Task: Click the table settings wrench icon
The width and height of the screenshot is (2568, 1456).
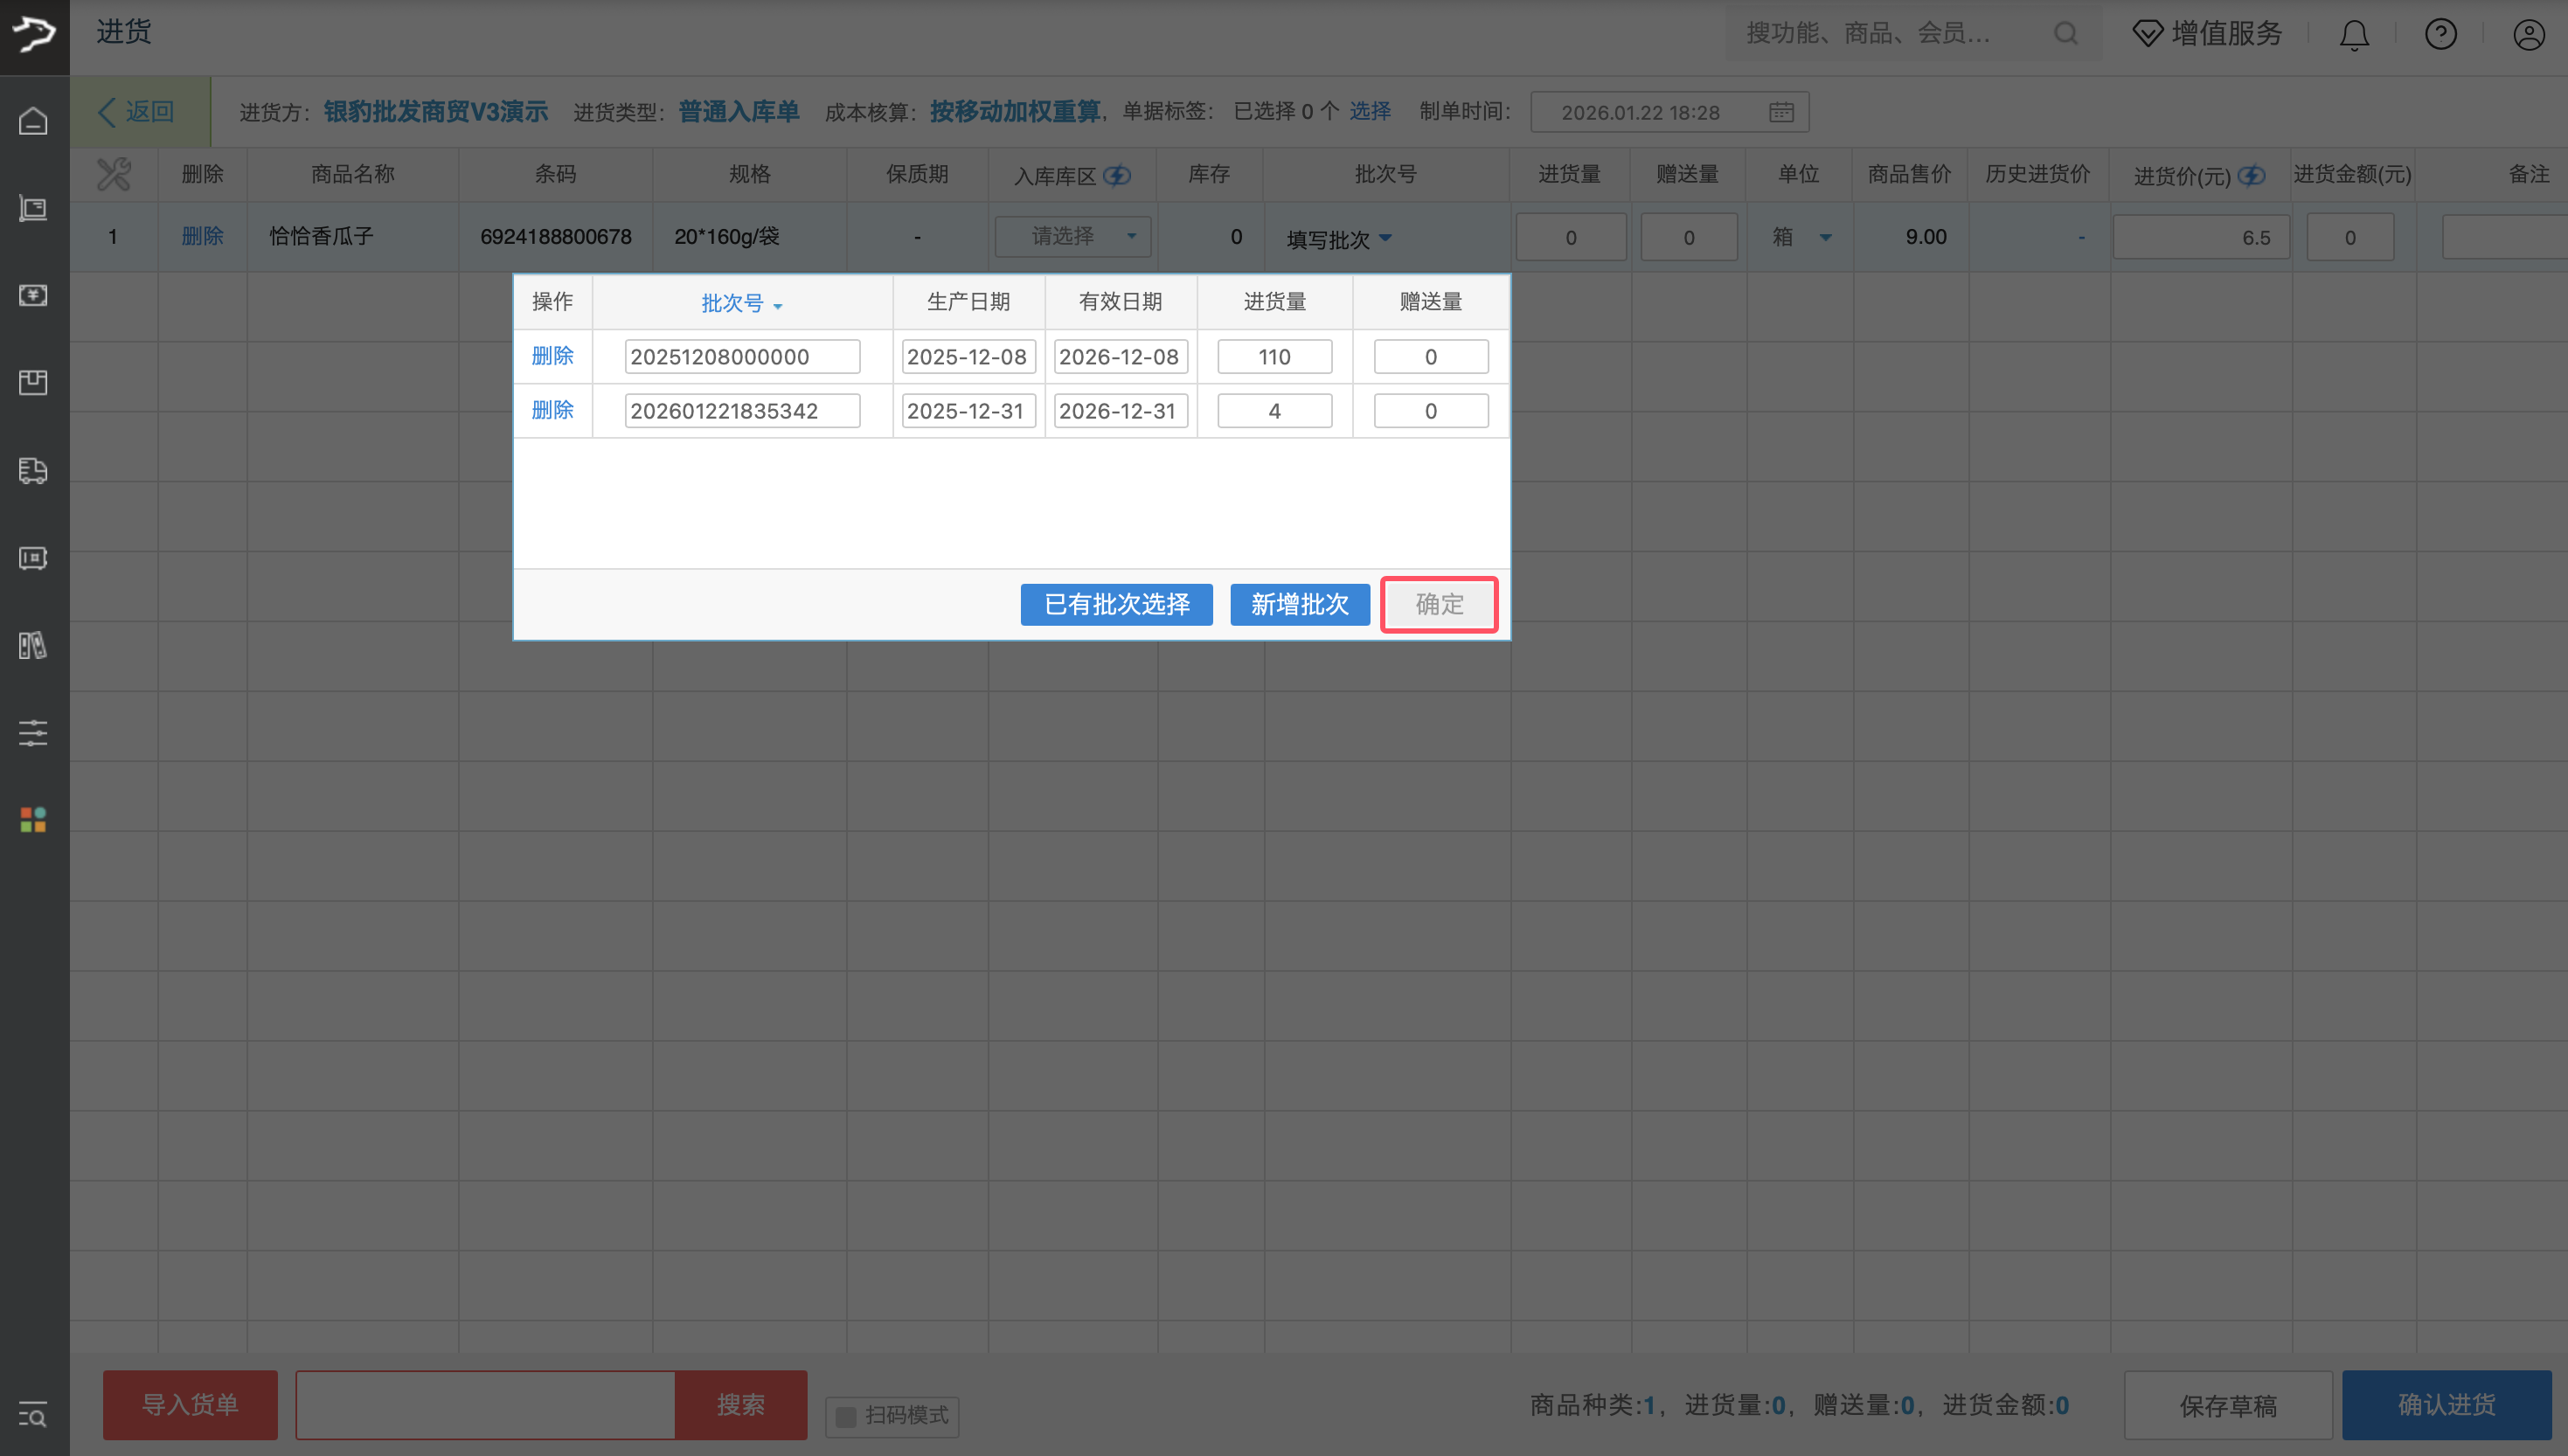Action: (113, 175)
